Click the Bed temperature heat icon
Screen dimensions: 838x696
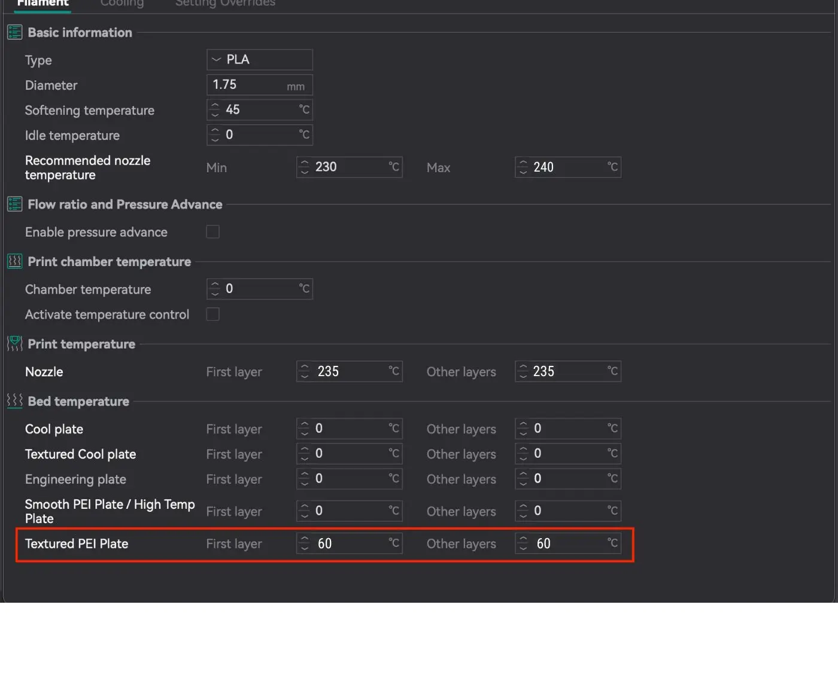click(14, 401)
